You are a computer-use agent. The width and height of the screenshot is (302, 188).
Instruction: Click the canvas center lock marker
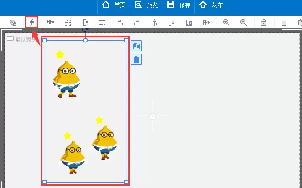[152, 116]
